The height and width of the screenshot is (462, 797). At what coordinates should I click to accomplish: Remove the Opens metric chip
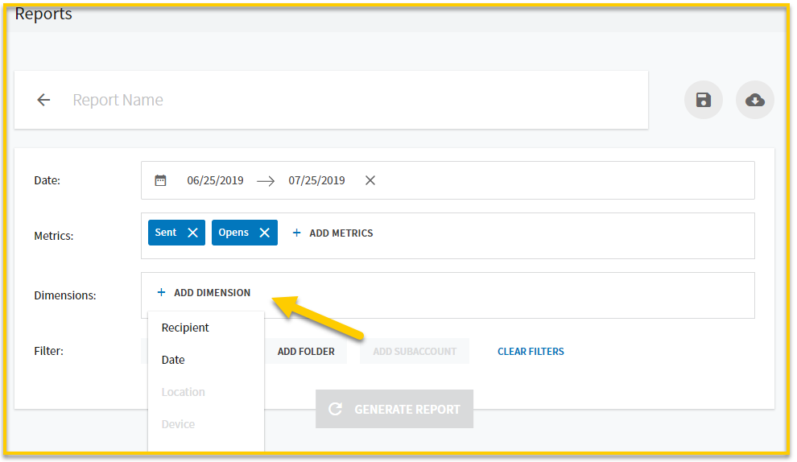pyautogui.click(x=264, y=233)
